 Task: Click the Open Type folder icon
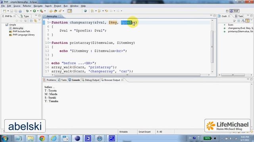click(x=51, y=11)
